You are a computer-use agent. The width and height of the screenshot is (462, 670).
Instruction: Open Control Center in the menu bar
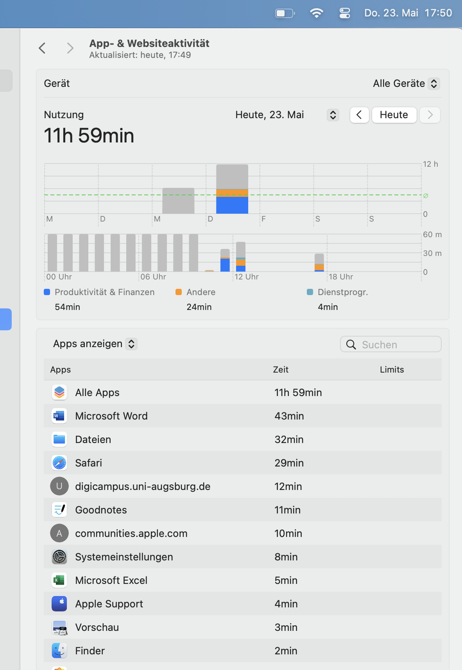[345, 13]
